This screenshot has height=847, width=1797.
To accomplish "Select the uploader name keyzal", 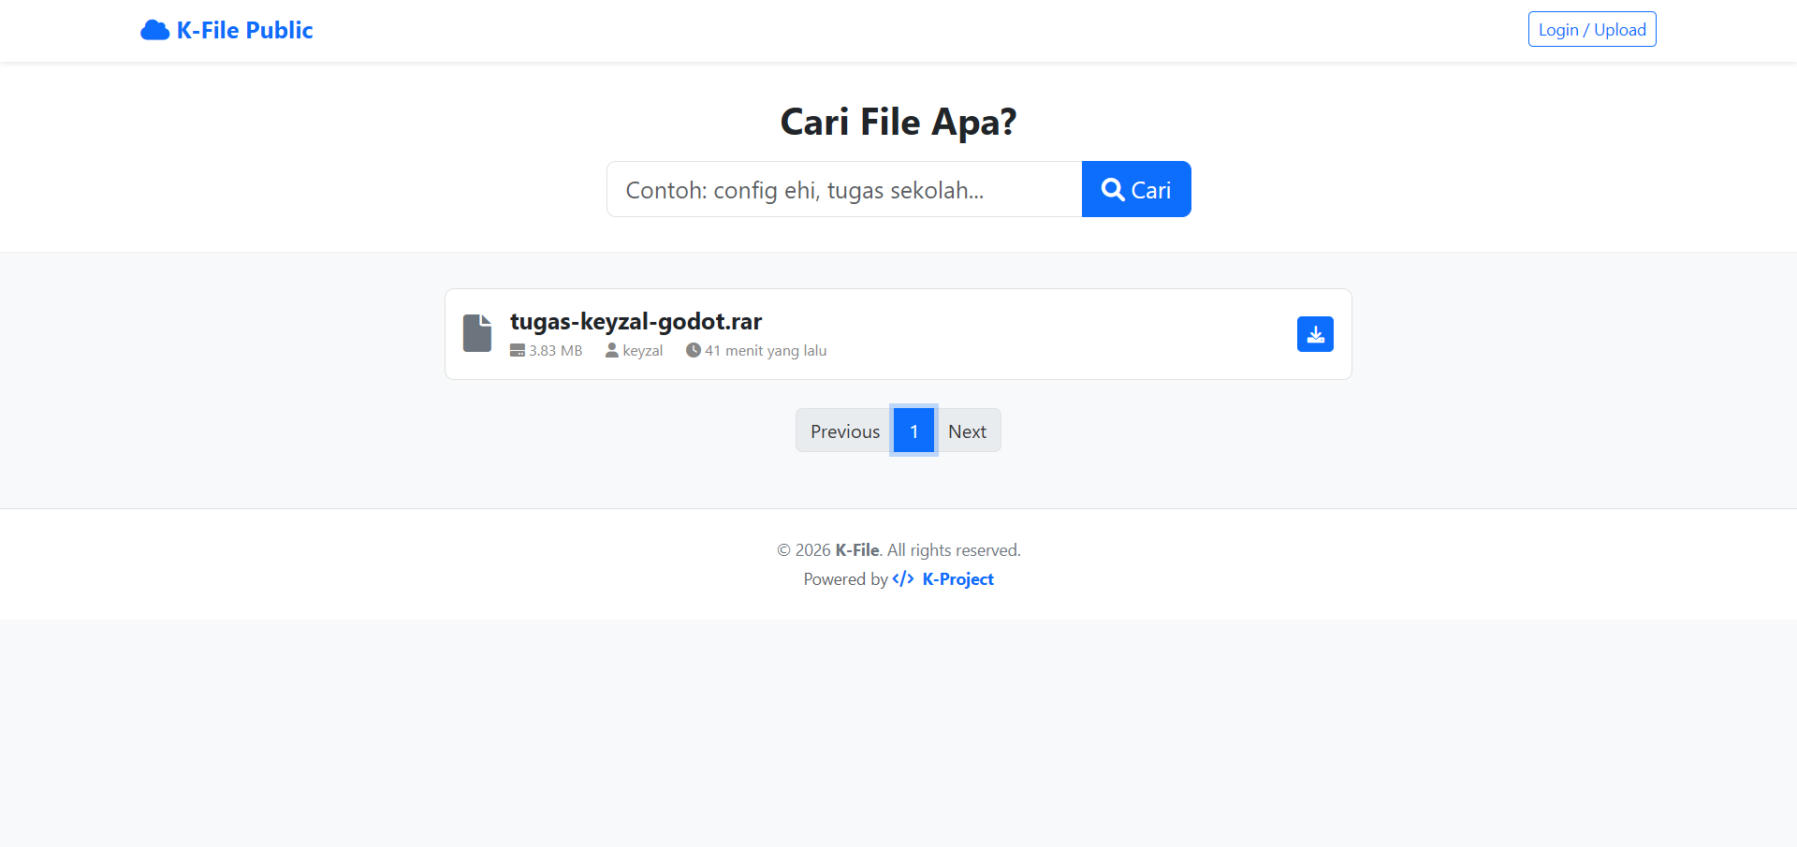I will coord(642,351).
